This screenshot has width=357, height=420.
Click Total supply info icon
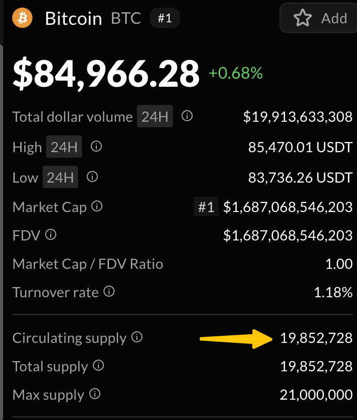(99, 366)
